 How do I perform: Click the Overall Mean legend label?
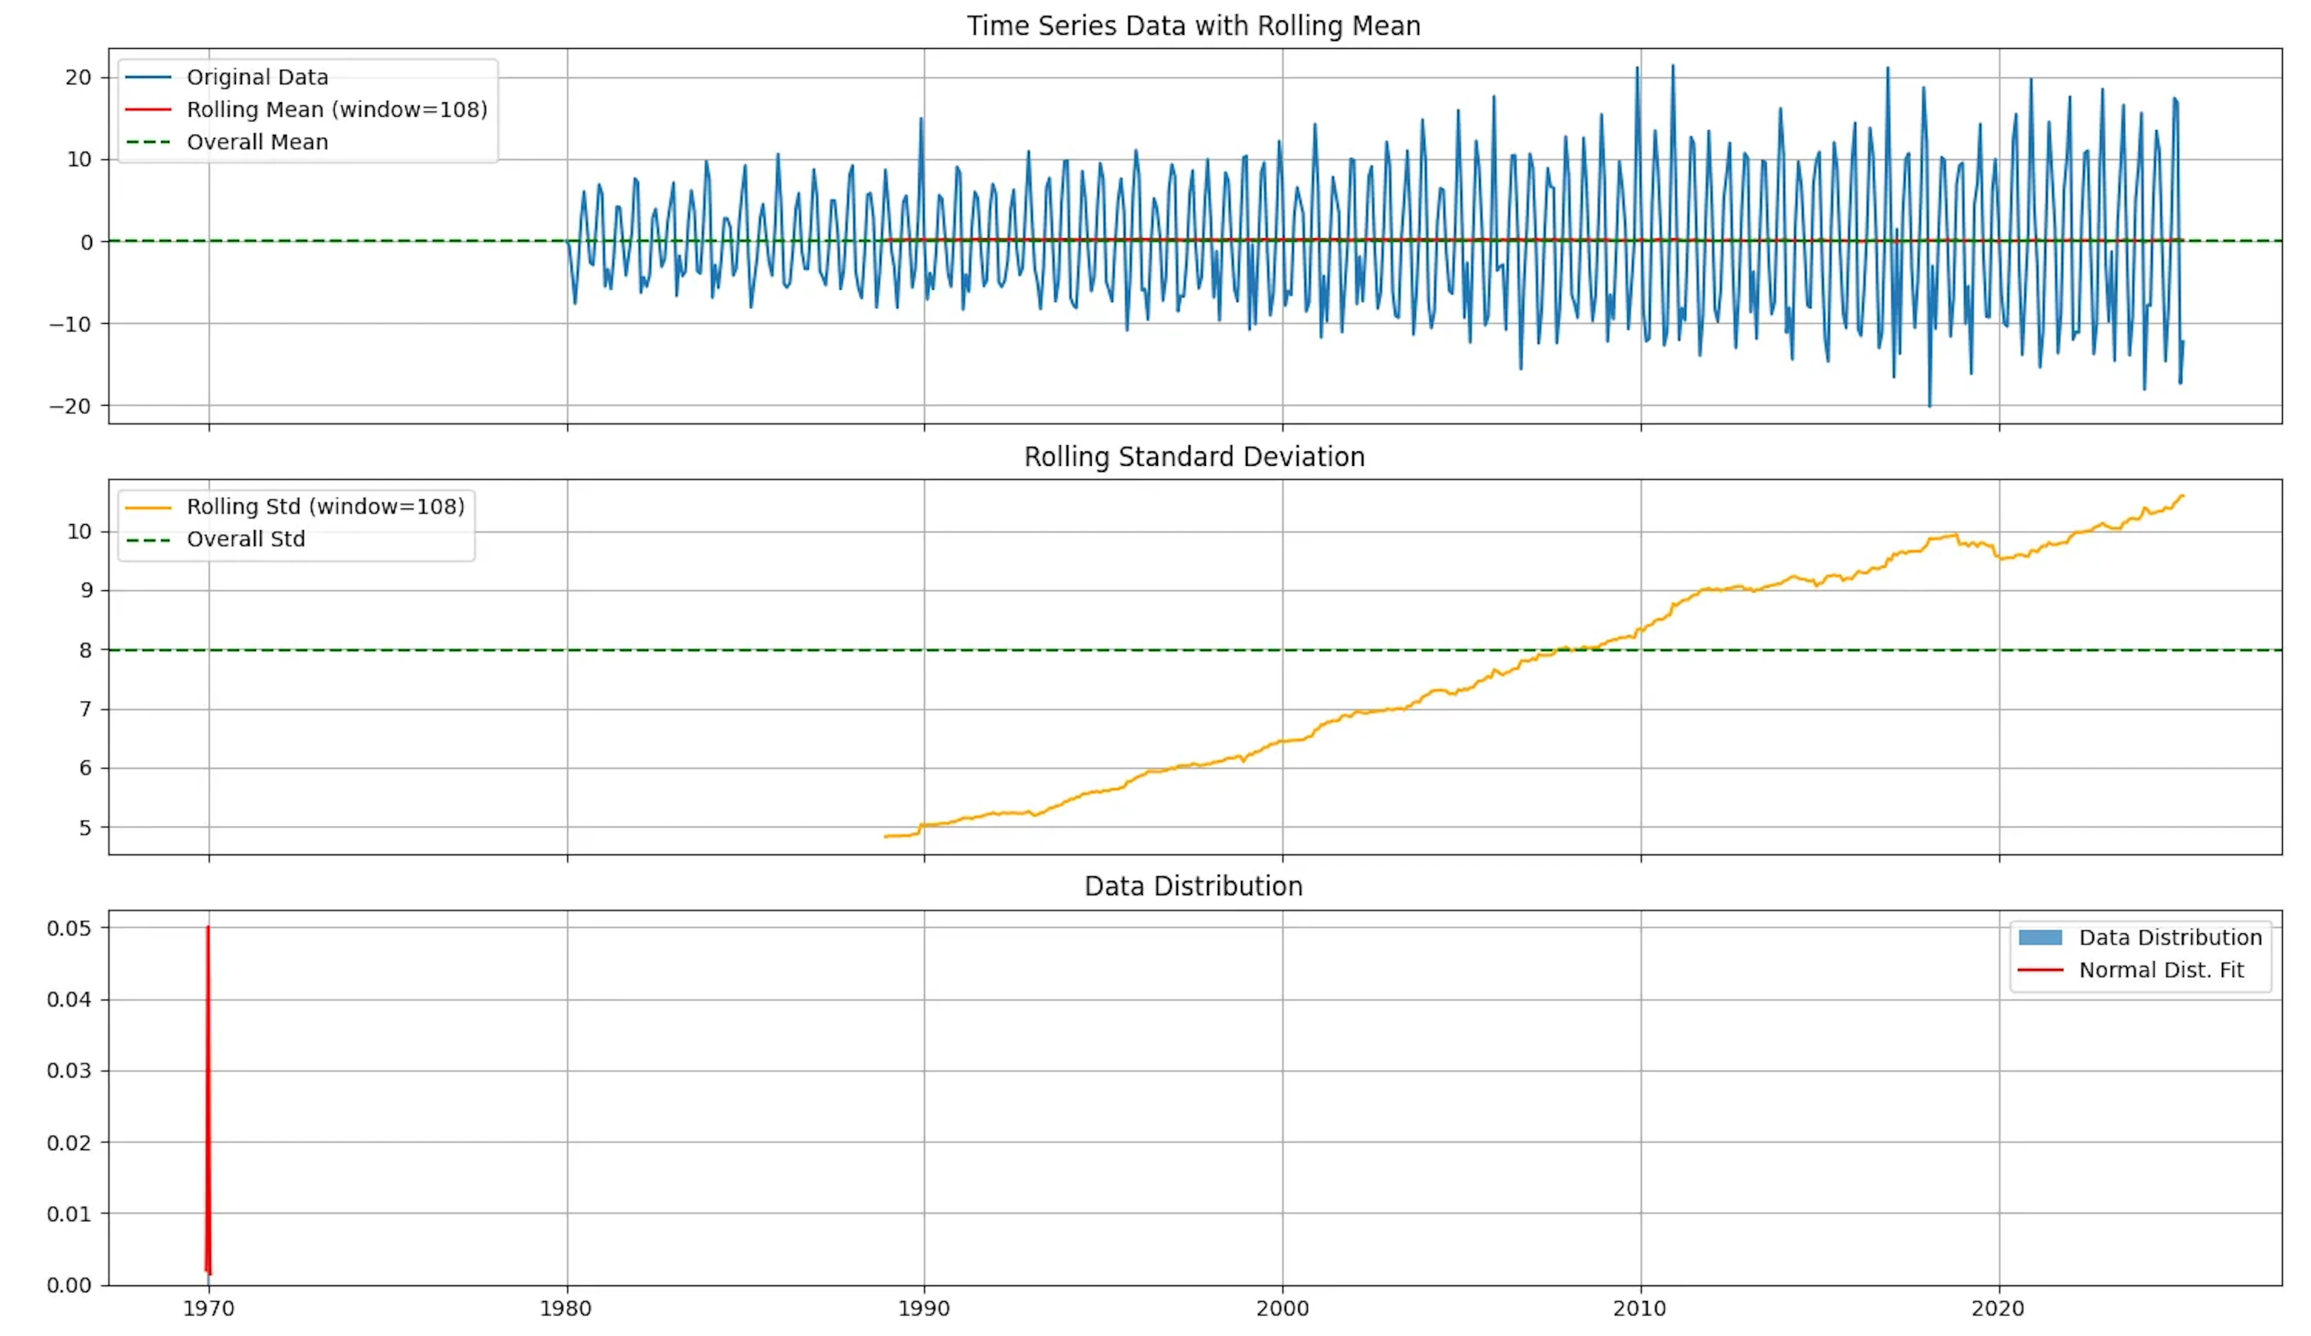click(x=258, y=142)
